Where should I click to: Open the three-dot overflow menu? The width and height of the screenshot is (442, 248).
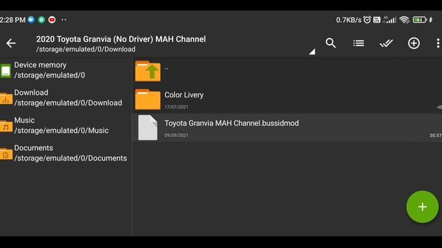tap(438, 43)
